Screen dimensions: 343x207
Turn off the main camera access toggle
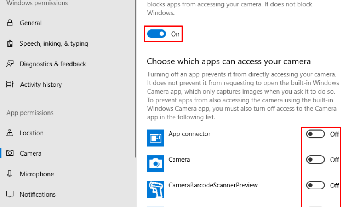156,34
